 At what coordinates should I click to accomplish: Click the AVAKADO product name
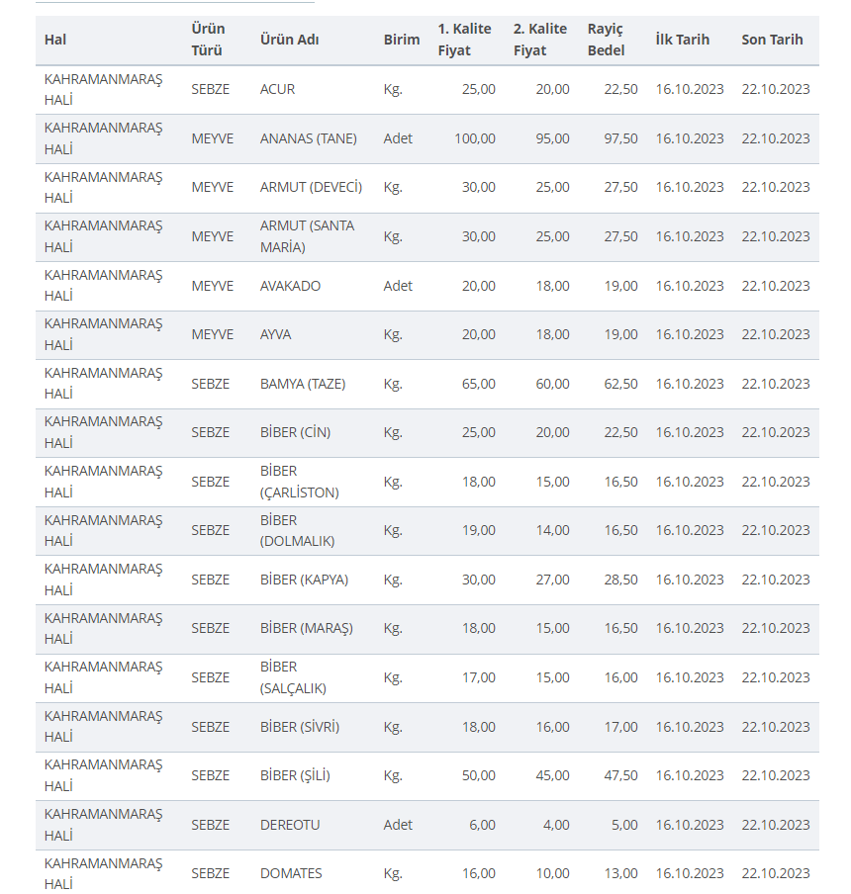click(x=290, y=286)
